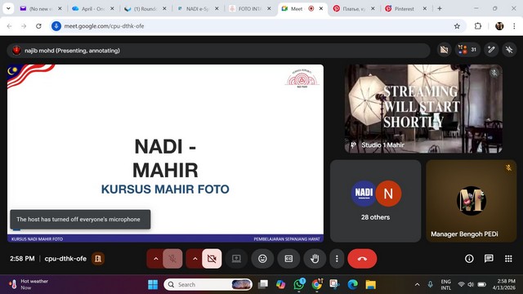Click the red Leave call button
Image resolution: width=523 pixels, height=294 pixels.
coord(362,259)
